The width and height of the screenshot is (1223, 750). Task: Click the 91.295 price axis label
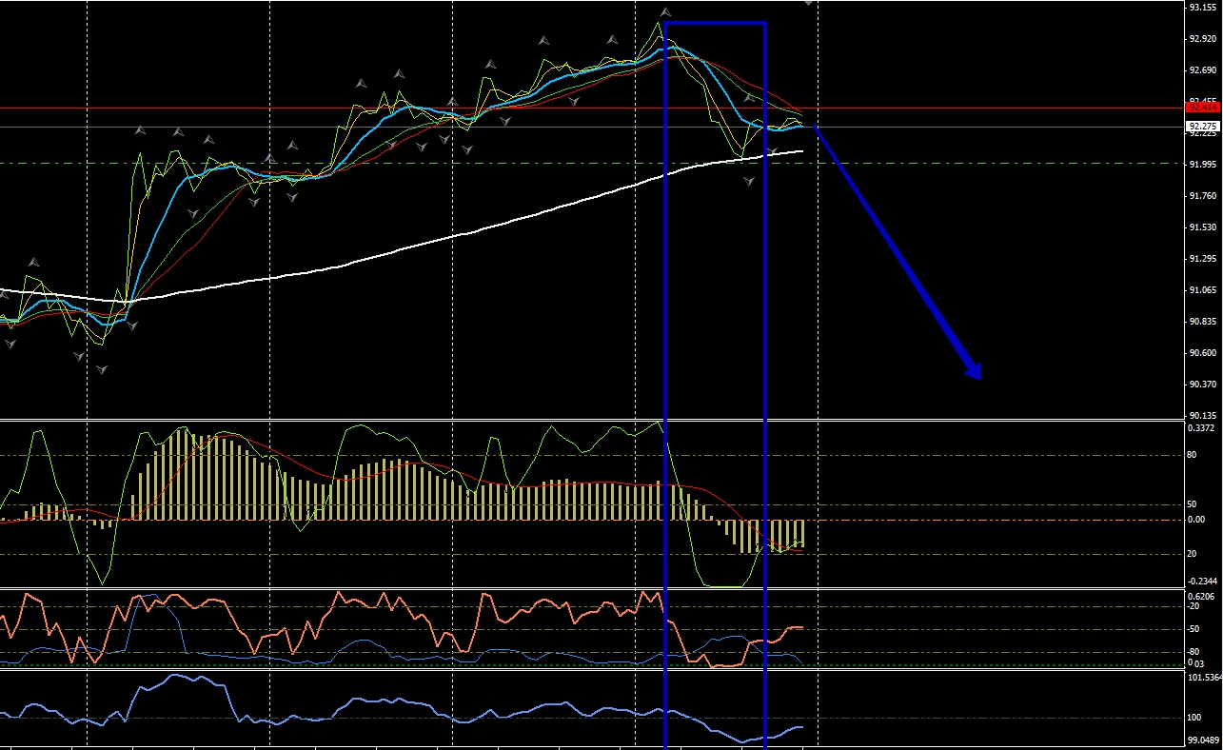click(1203, 259)
